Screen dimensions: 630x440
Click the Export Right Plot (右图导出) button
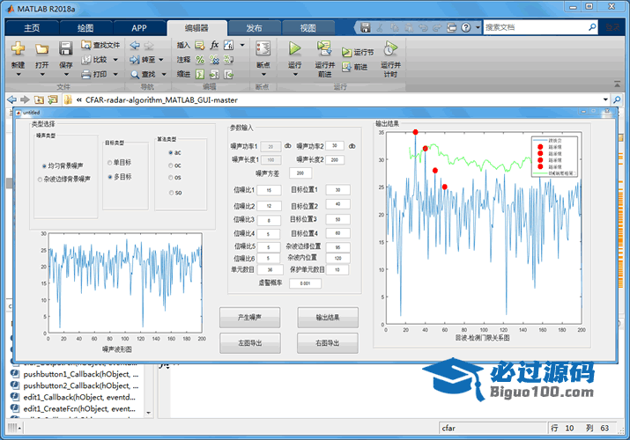click(328, 343)
